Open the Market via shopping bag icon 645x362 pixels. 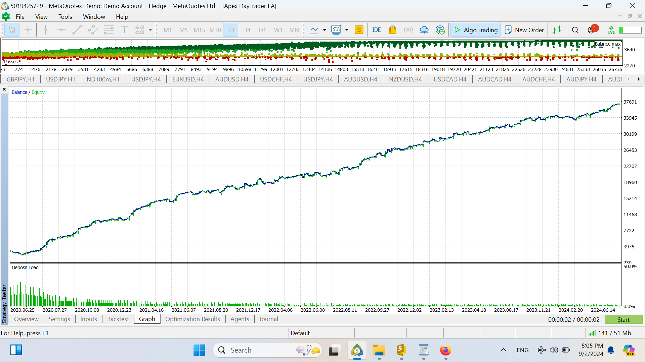(x=393, y=29)
